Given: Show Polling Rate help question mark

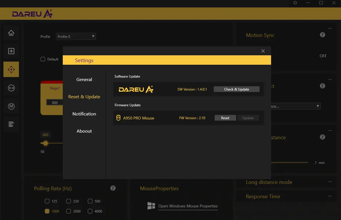Looking at the screenshot, I should pyautogui.click(x=113, y=188).
